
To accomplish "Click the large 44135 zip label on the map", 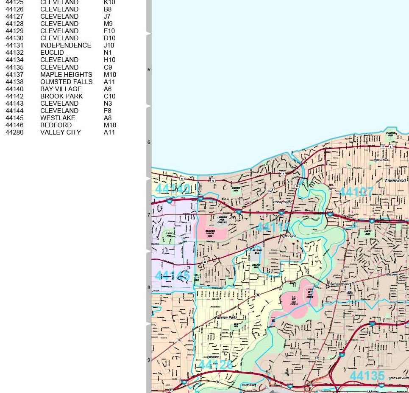I will pos(367,376).
